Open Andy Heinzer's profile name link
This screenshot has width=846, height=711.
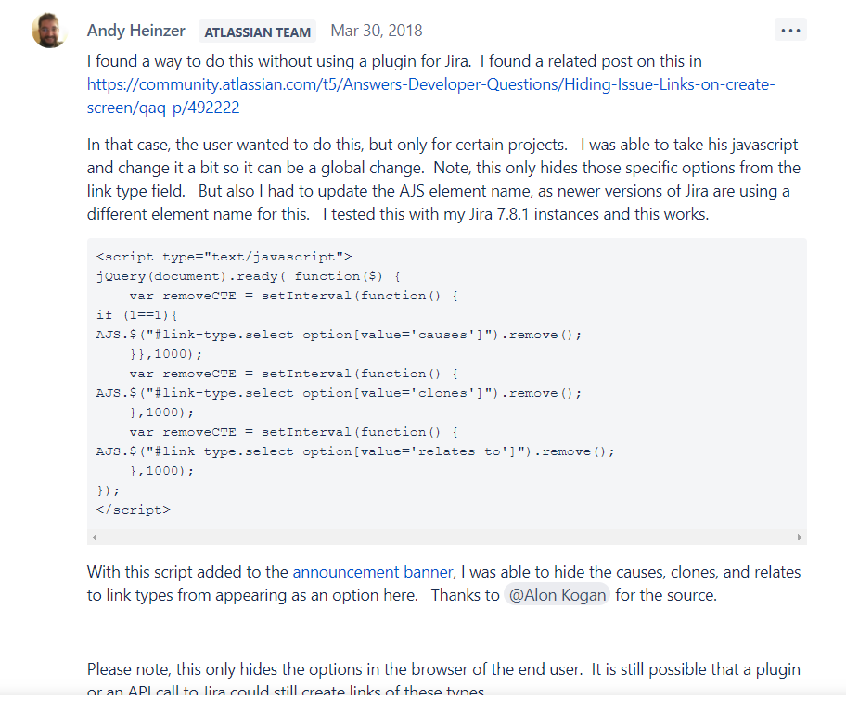(x=136, y=31)
